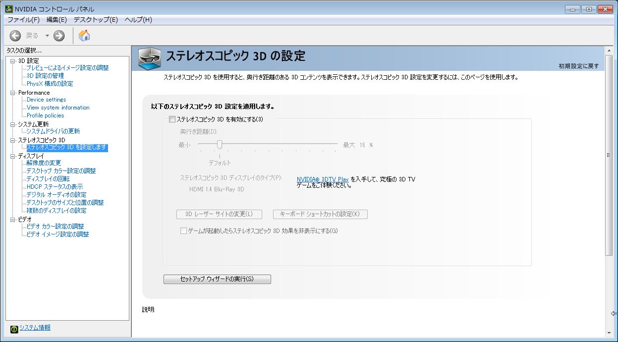Open the ヘルプ(H) menu
Image resolution: width=618 pixels, height=342 pixels.
(138, 20)
